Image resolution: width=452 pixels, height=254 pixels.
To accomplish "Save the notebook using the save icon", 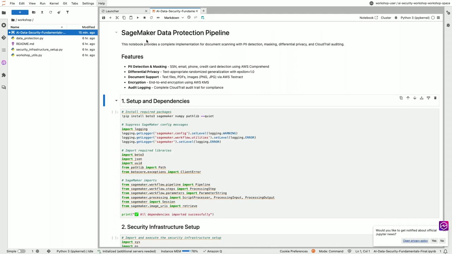I will coord(103,18).
